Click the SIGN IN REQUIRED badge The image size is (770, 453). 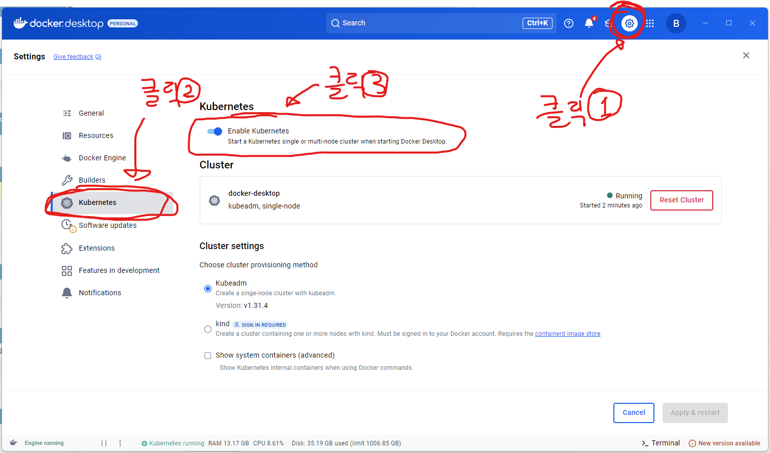coord(260,325)
